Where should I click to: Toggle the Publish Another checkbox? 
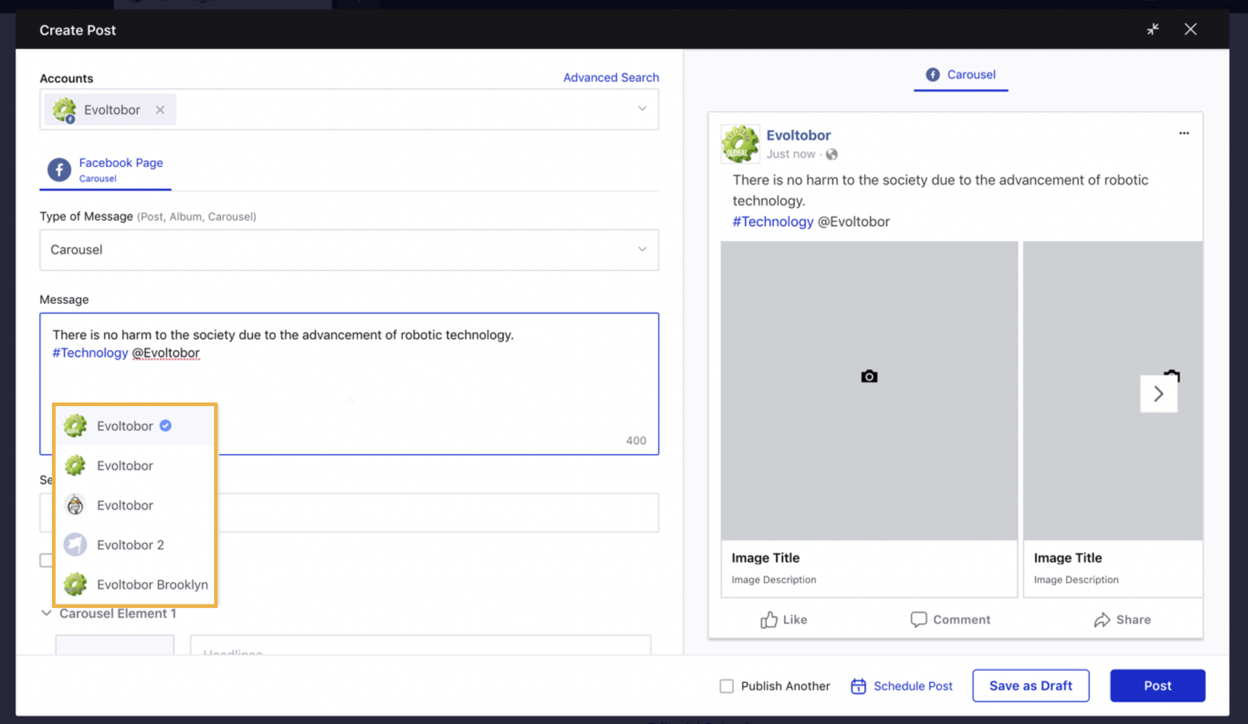(x=727, y=686)
